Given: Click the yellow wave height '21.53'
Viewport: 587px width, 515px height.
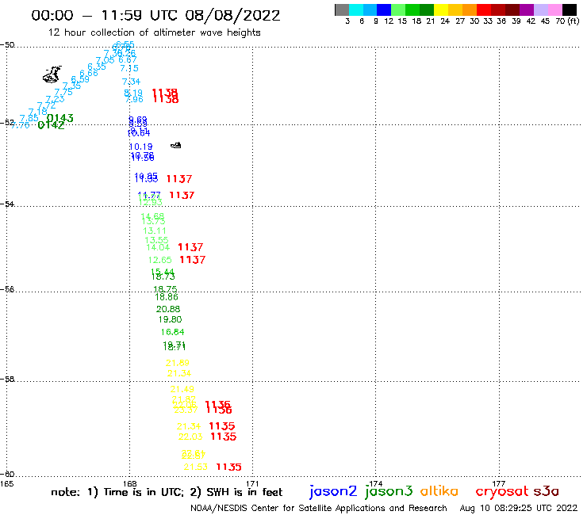Looking at the screenshot, I should tap(195, 467).
